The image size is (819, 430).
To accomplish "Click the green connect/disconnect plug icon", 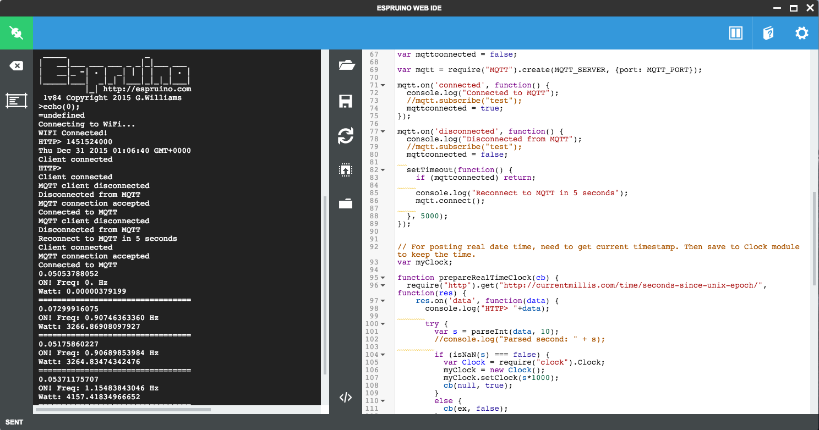I will (x=17, y=33).
